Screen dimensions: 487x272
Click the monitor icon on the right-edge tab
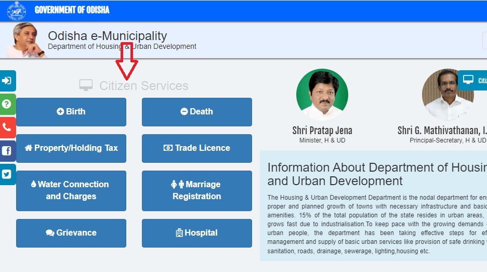click(468, 80)
